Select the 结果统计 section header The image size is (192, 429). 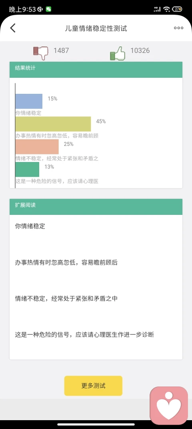tap(96, 69)
